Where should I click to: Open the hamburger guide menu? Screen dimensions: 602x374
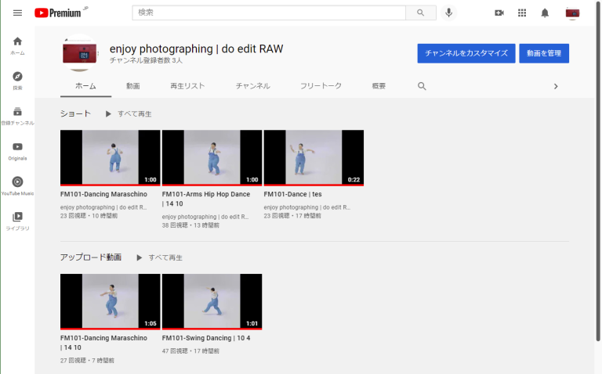point(17,13)
